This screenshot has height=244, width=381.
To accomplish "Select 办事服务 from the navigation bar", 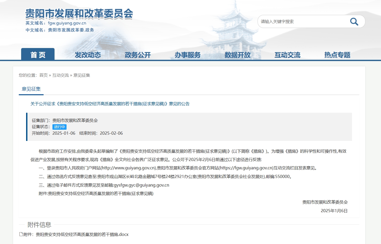I will [187, 55].
